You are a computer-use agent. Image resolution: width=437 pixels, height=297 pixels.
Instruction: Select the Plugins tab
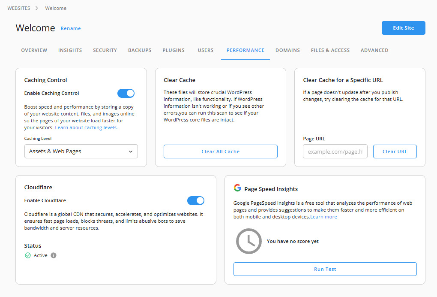coord(174,50)
